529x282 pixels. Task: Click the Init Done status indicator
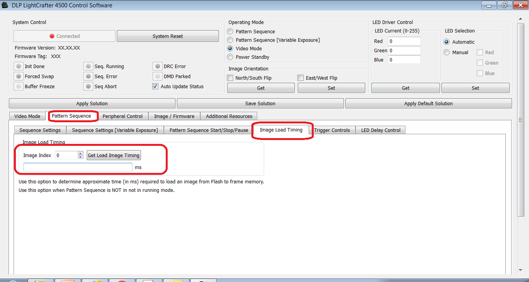tap(18, 66)
